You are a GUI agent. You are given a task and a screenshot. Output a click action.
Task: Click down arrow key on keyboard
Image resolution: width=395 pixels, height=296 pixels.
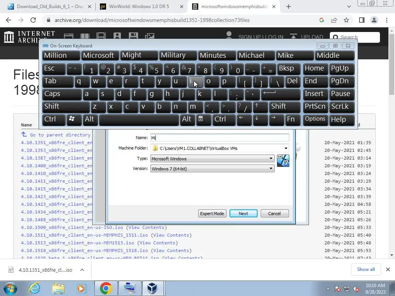click(x=260, y=120)
